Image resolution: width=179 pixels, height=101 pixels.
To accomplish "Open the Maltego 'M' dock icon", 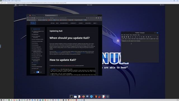I will point(88,97).
